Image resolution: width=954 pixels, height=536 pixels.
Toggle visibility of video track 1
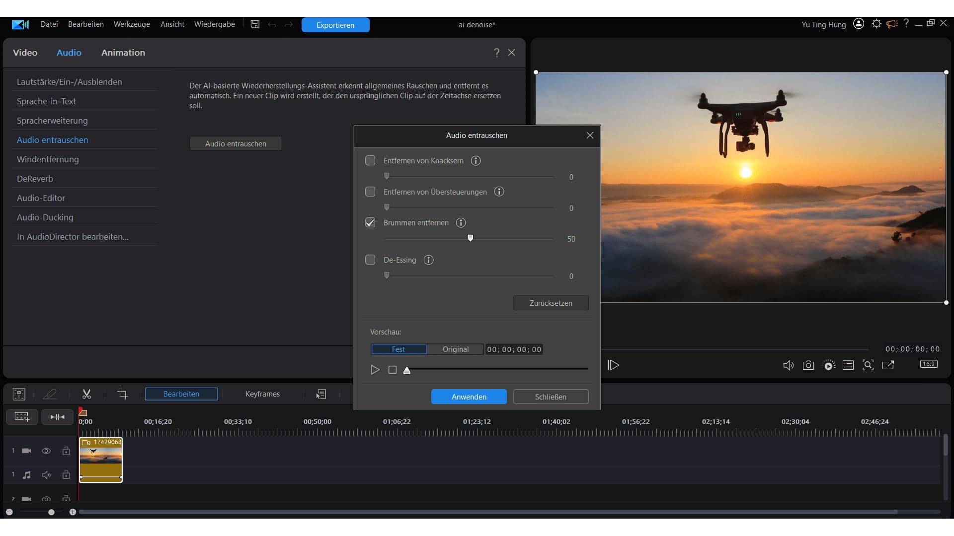click(46, 451)
